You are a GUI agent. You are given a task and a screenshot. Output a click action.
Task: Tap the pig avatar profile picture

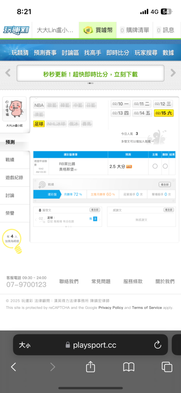pos(14,109)
